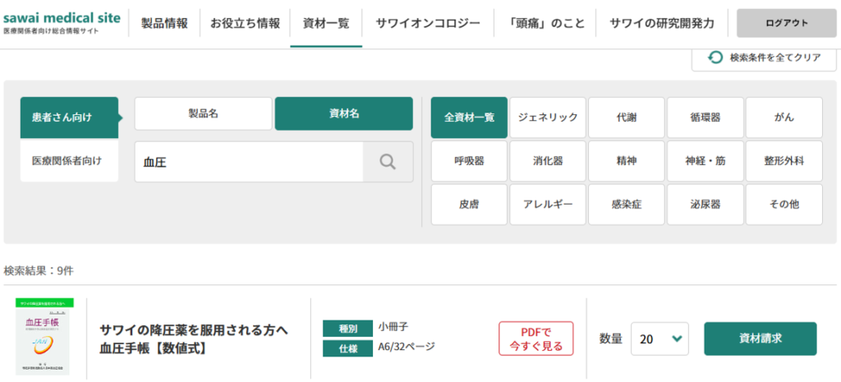Open サワイの研究開発力 in the navigation
The width and height of the screenshot is (841, 382).
(x=662, y=23)
